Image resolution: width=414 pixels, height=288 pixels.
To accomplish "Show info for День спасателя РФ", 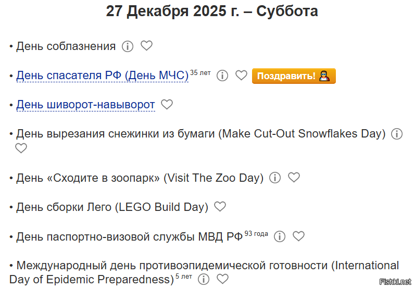I will (222, 76).
